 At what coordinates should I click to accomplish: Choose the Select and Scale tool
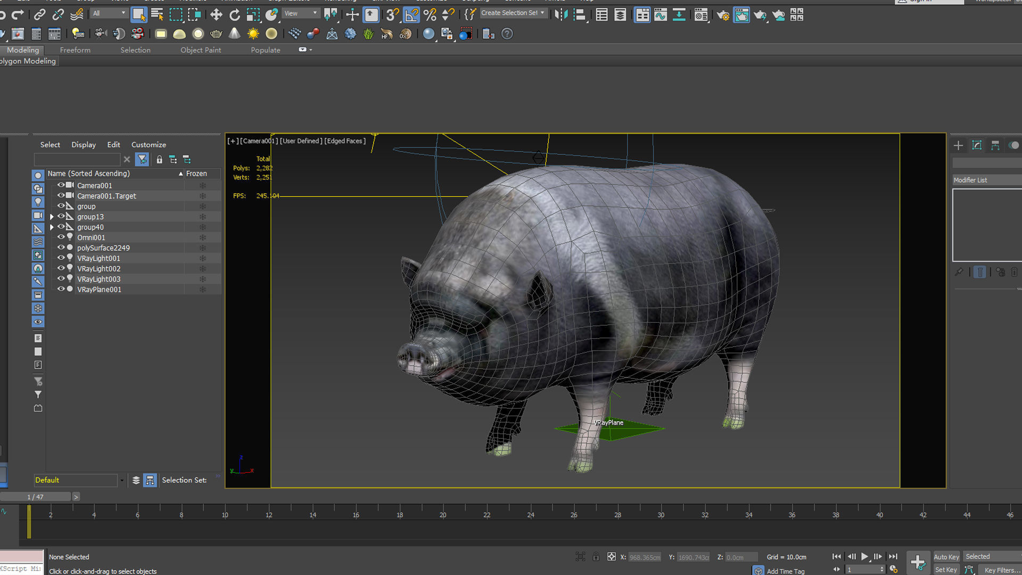coord(253,14)
